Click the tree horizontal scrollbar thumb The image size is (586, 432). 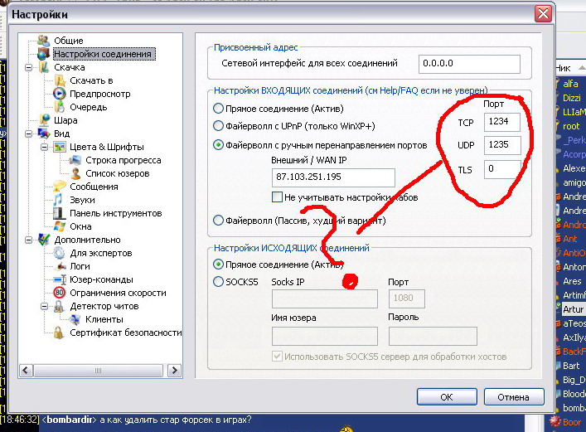(x=98, y=371)
